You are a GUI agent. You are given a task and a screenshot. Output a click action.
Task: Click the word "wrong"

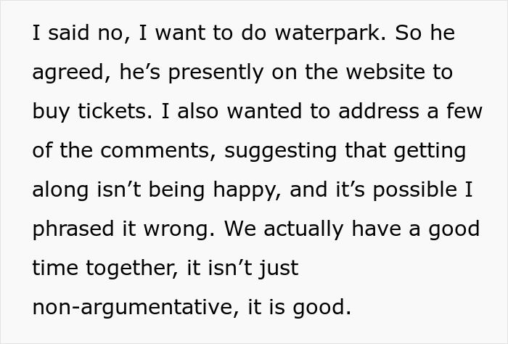[x=179, y=229]
